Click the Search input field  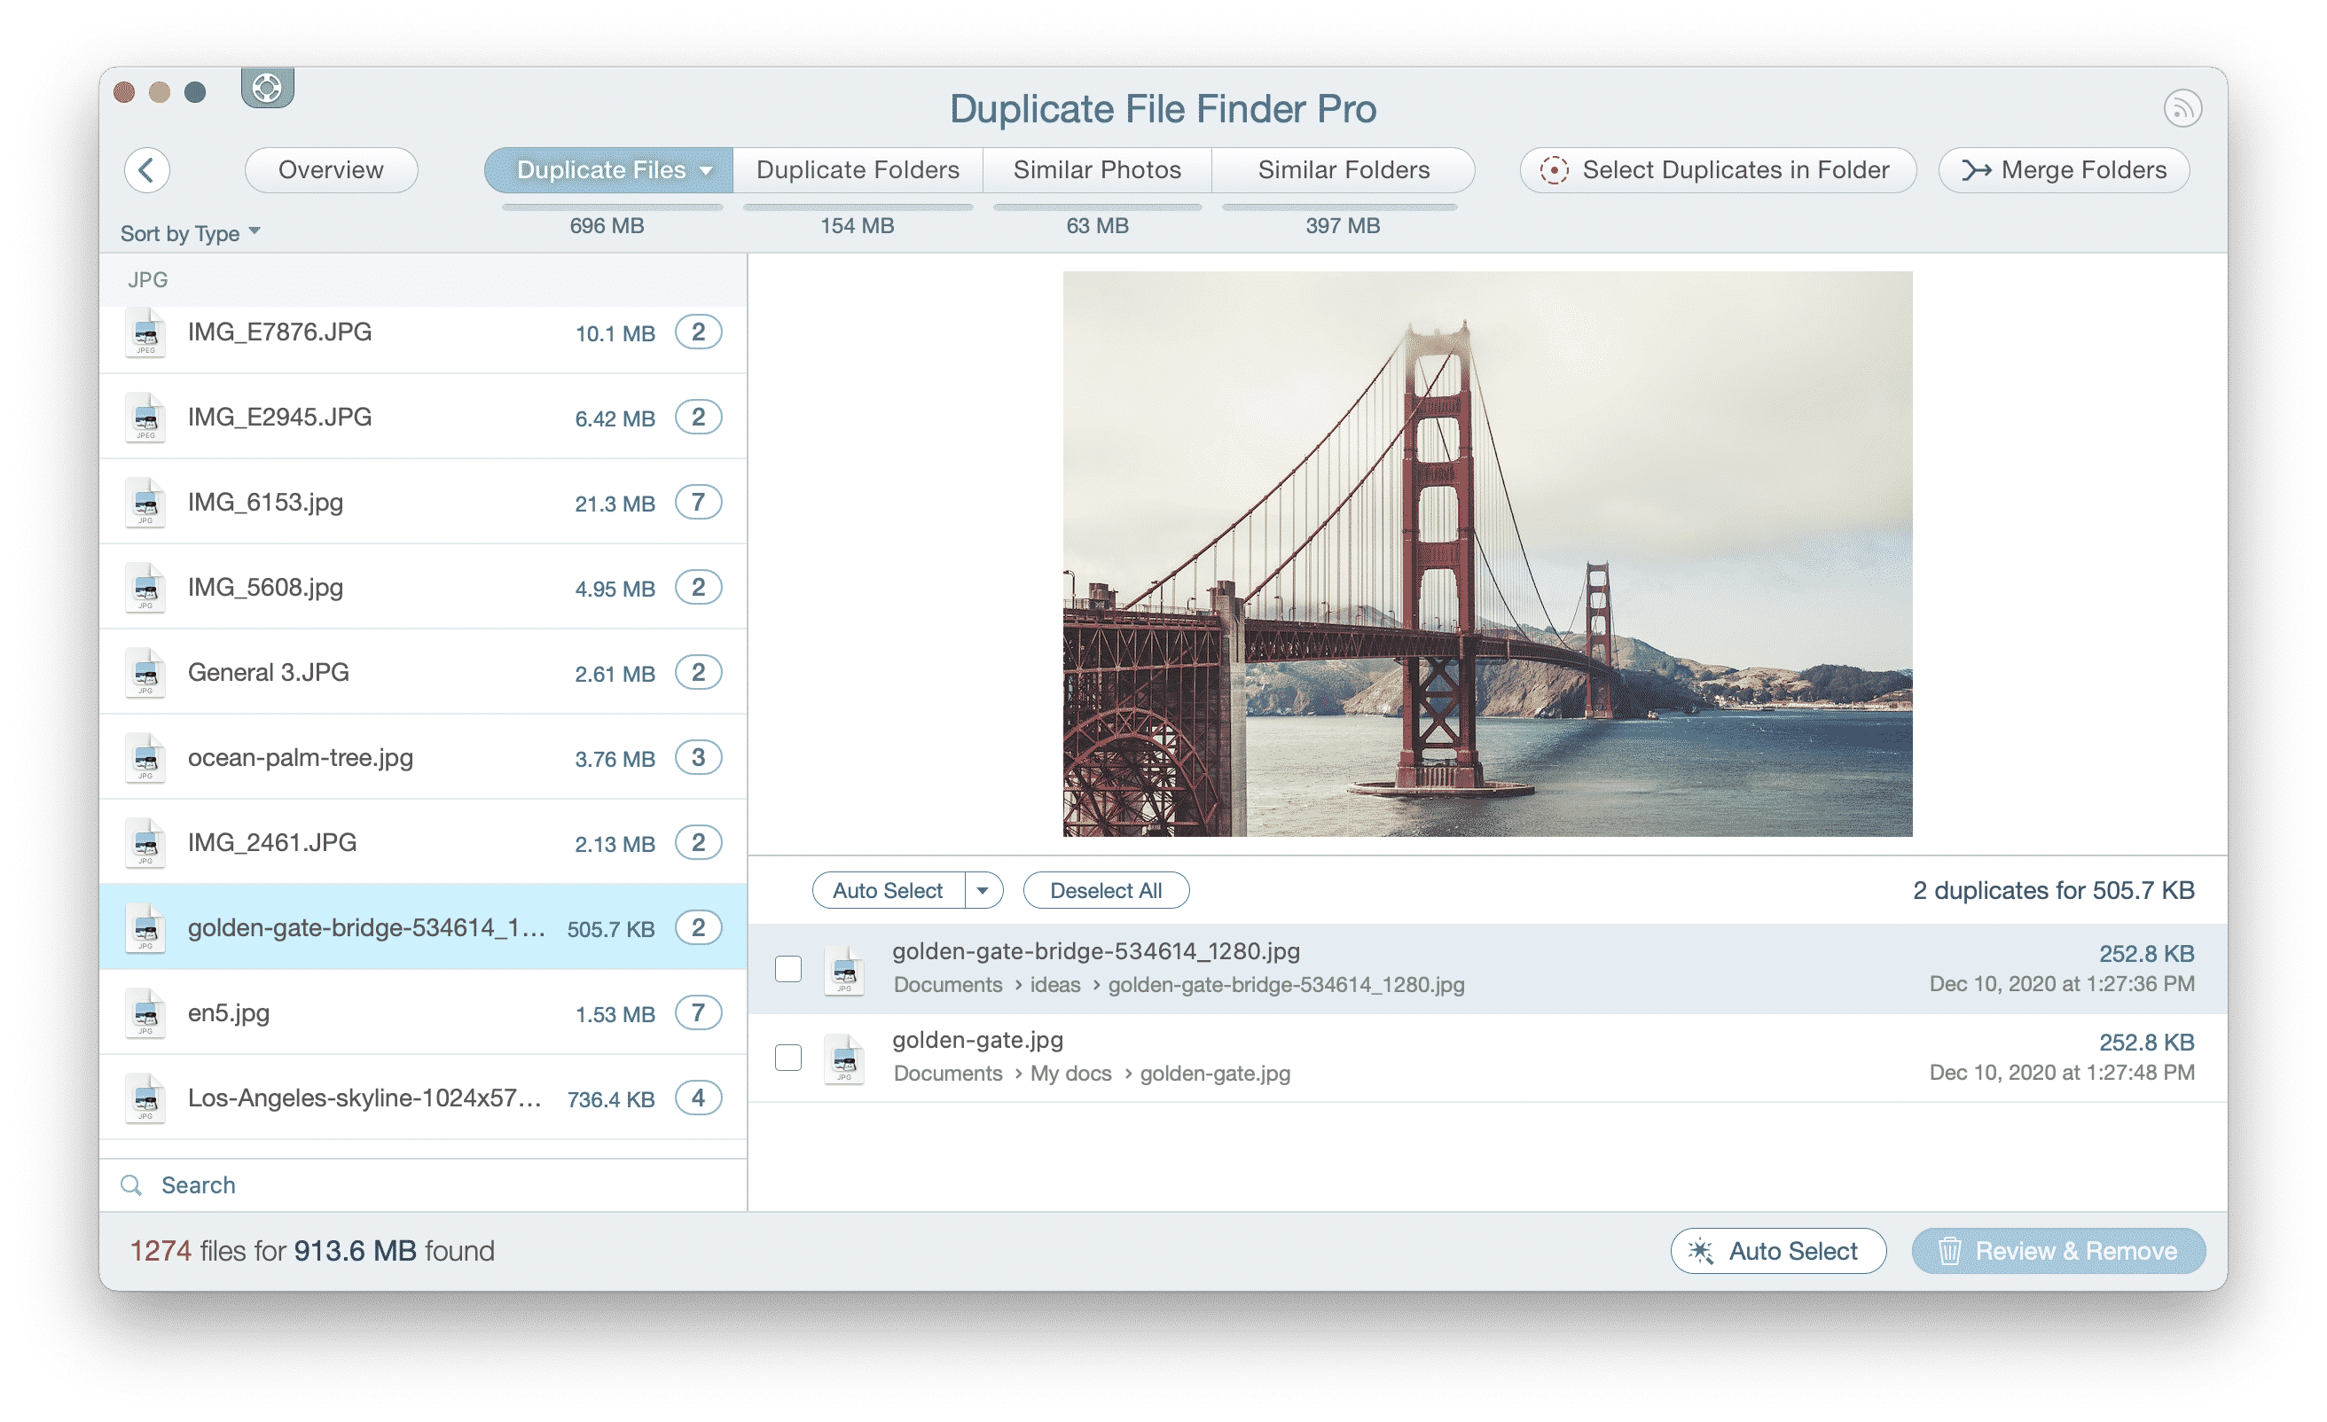(x=422, y=1184)
